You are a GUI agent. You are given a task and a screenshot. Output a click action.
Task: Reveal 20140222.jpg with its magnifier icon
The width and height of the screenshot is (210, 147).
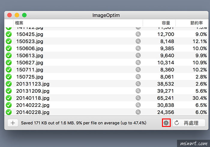point(138,105)
